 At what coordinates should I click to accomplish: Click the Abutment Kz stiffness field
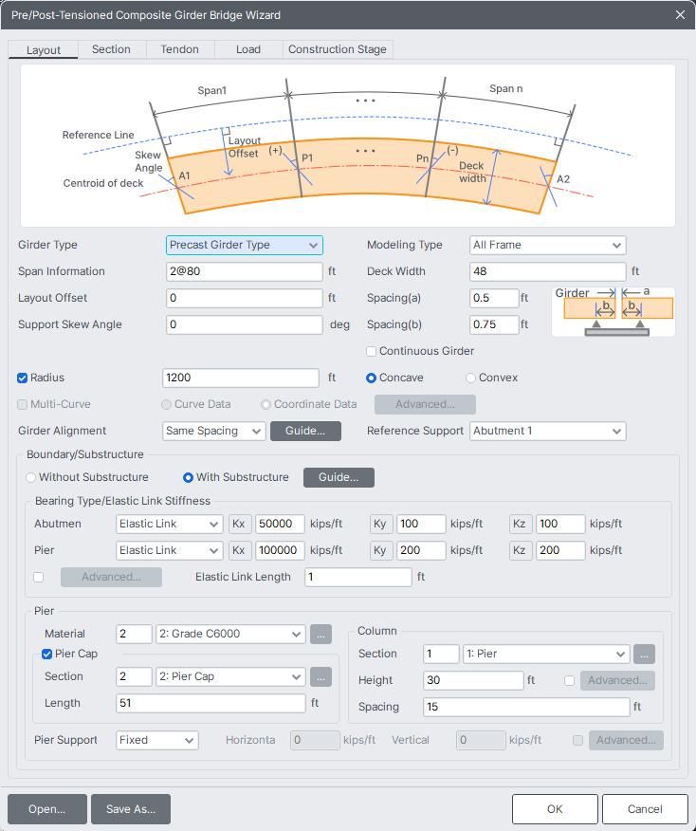click(560, 524)
